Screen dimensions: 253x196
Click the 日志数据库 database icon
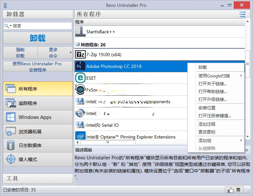[x=11, y=145]
